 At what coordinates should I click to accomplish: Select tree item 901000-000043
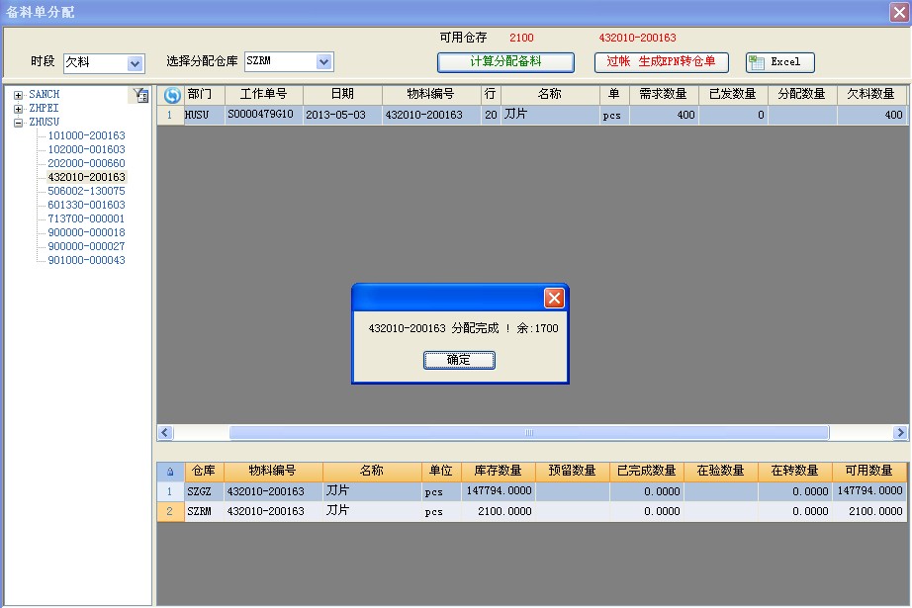[86, 260]
